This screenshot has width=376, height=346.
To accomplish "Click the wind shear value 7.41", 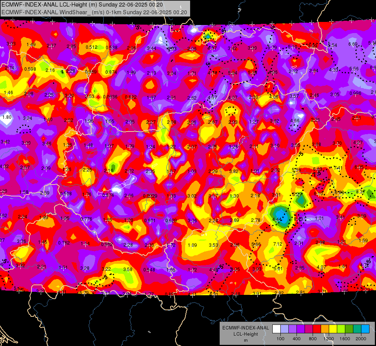I will click(x=338, y=168).
